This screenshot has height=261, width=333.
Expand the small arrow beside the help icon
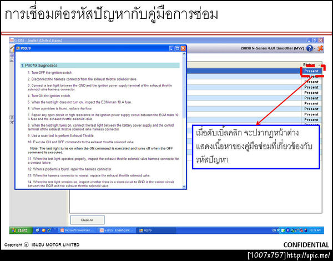315,48
